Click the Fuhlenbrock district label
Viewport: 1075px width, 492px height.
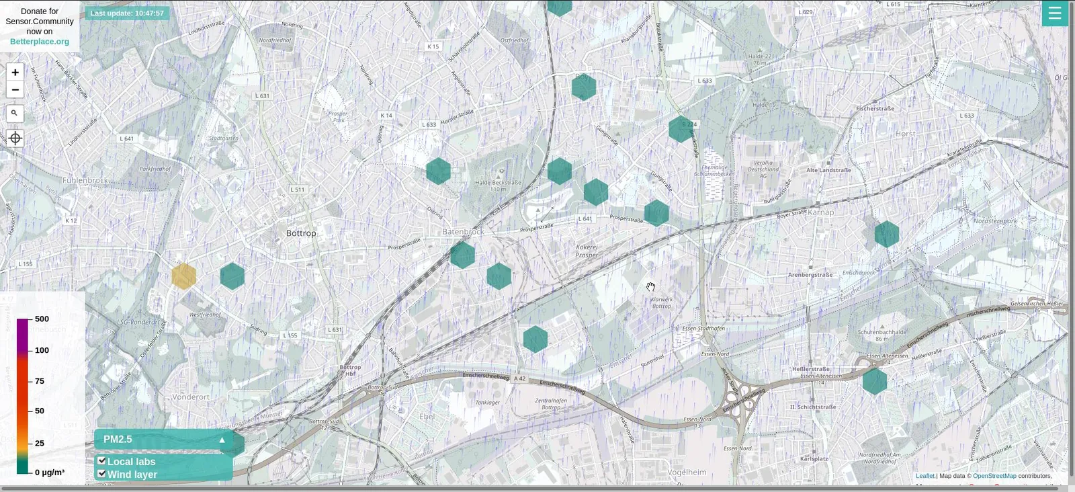pos(85,180)
